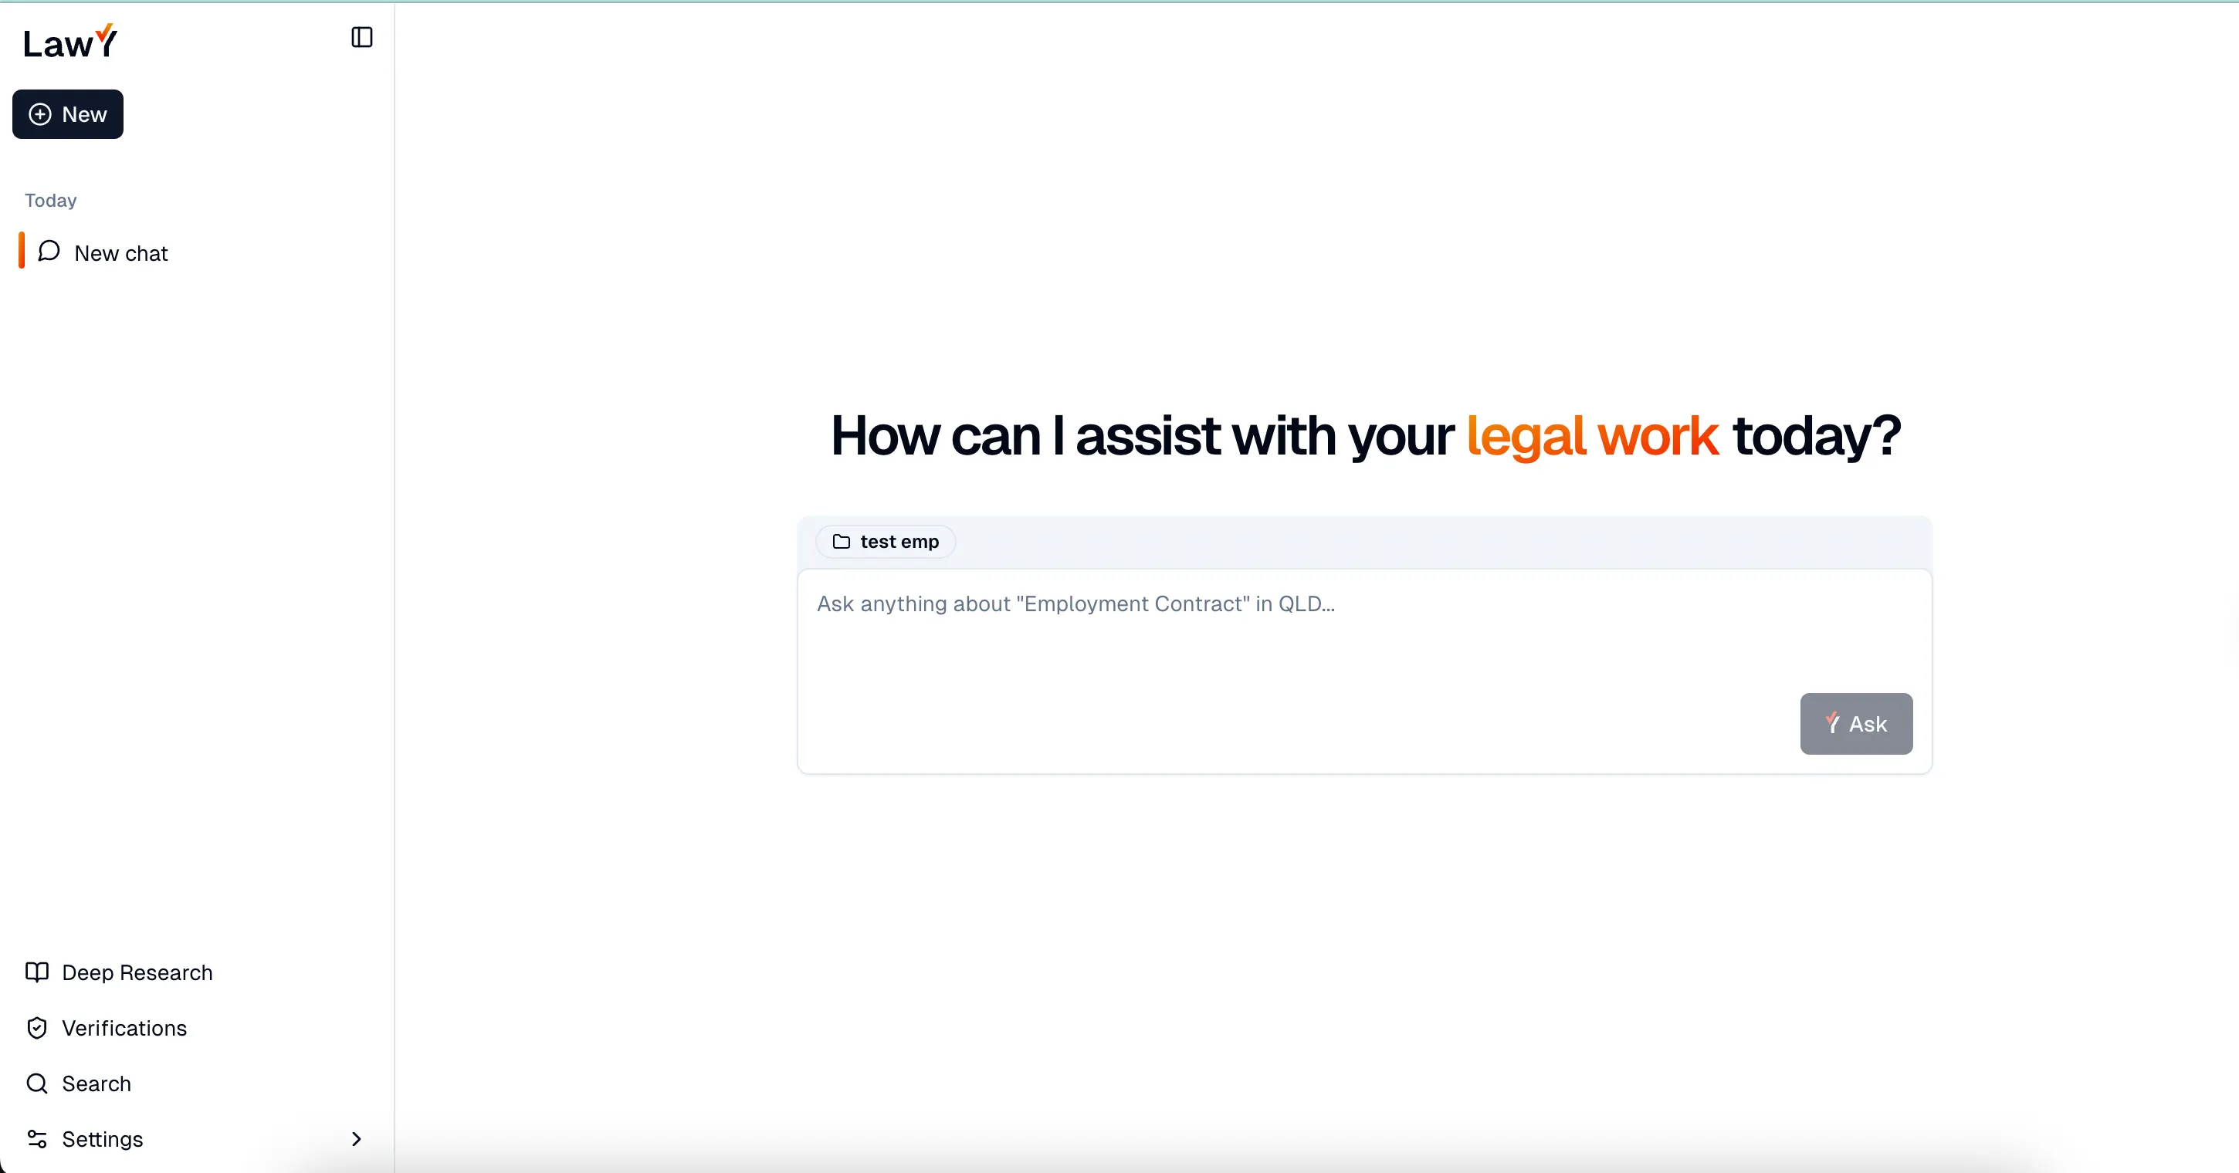Click the Search magnifier icon
The width and height of the screenshot is (2239, 1173).
coord(36,1083)
